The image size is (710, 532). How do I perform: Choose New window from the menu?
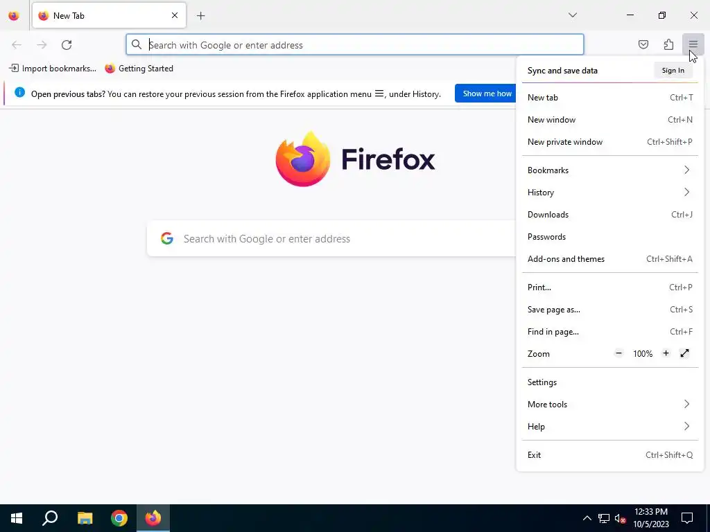click(610, 119)
